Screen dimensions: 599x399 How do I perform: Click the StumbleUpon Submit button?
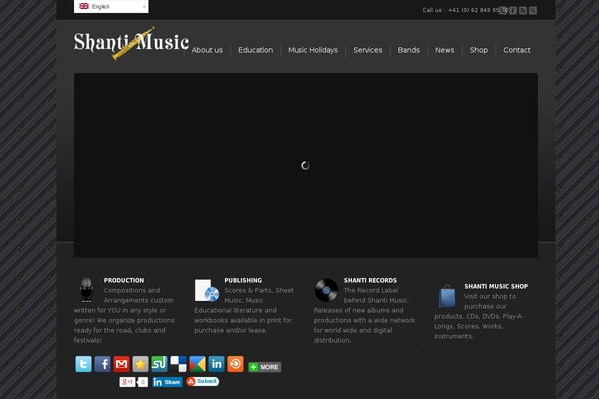click(202, 381)
